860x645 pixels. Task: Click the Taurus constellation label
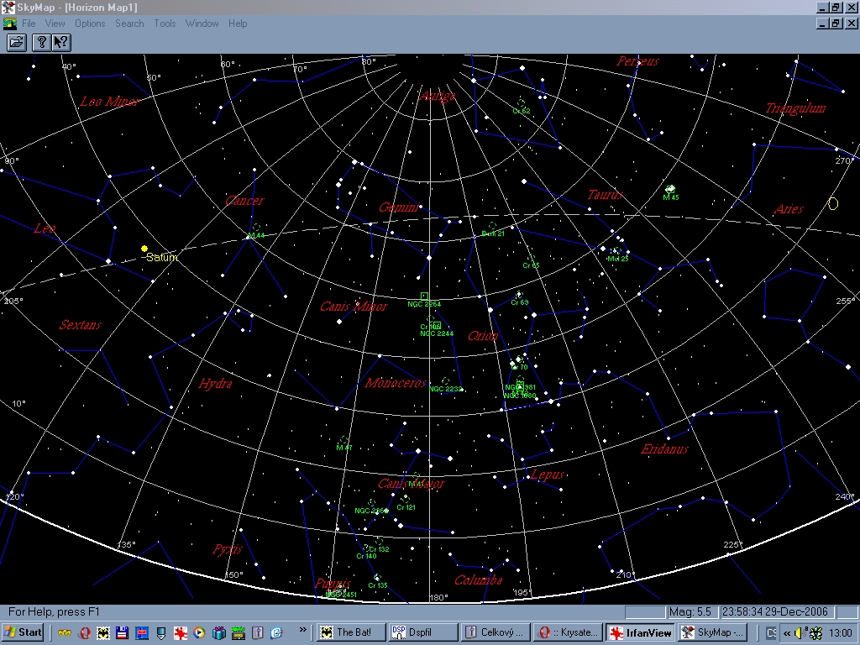point(606,195)
